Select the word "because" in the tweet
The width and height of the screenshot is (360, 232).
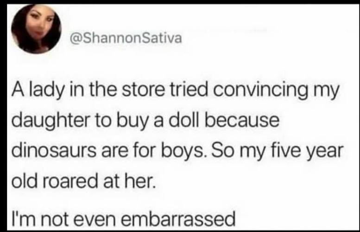coord(242,120)
